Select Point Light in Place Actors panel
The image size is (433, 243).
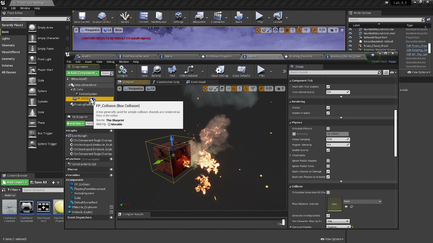coord(44,59)
